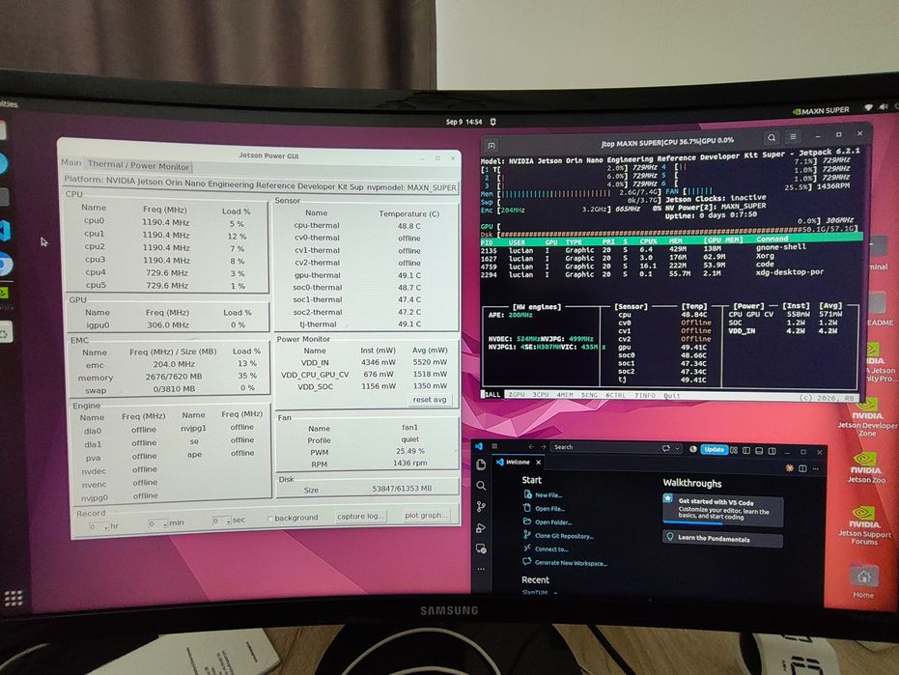The height and width of the screenshot is (675, 899).
Task: Open the hr spinner dropdown in Record
Action: pos(106,526)
